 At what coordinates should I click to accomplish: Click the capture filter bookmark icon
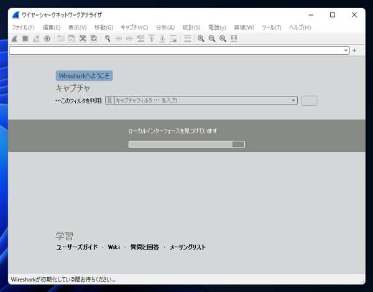tap(109, 100)
